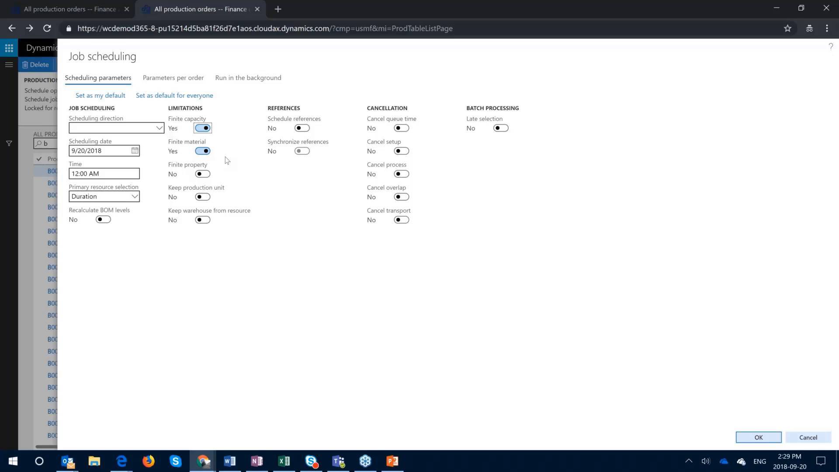Open Outlook from the taskbar

click(67, 461)
